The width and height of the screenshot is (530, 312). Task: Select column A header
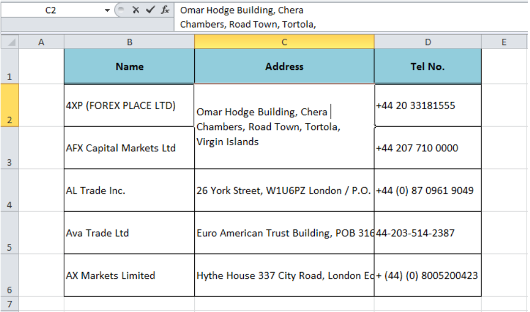[x=41, y=42]
